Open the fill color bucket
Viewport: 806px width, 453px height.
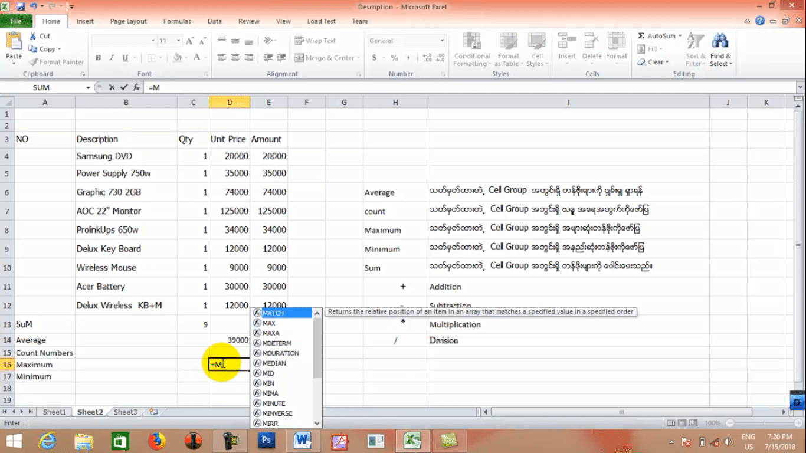pos(177,58)
